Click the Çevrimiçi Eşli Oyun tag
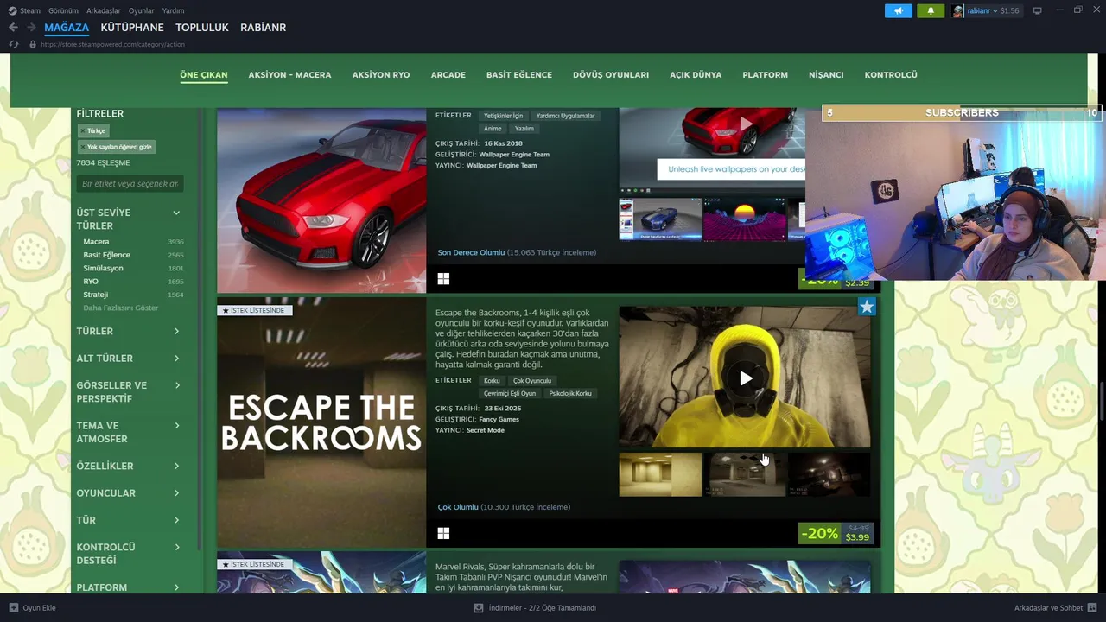This screenshot has width=1106, height=622. pyautogui.click(x=510, y=393)
